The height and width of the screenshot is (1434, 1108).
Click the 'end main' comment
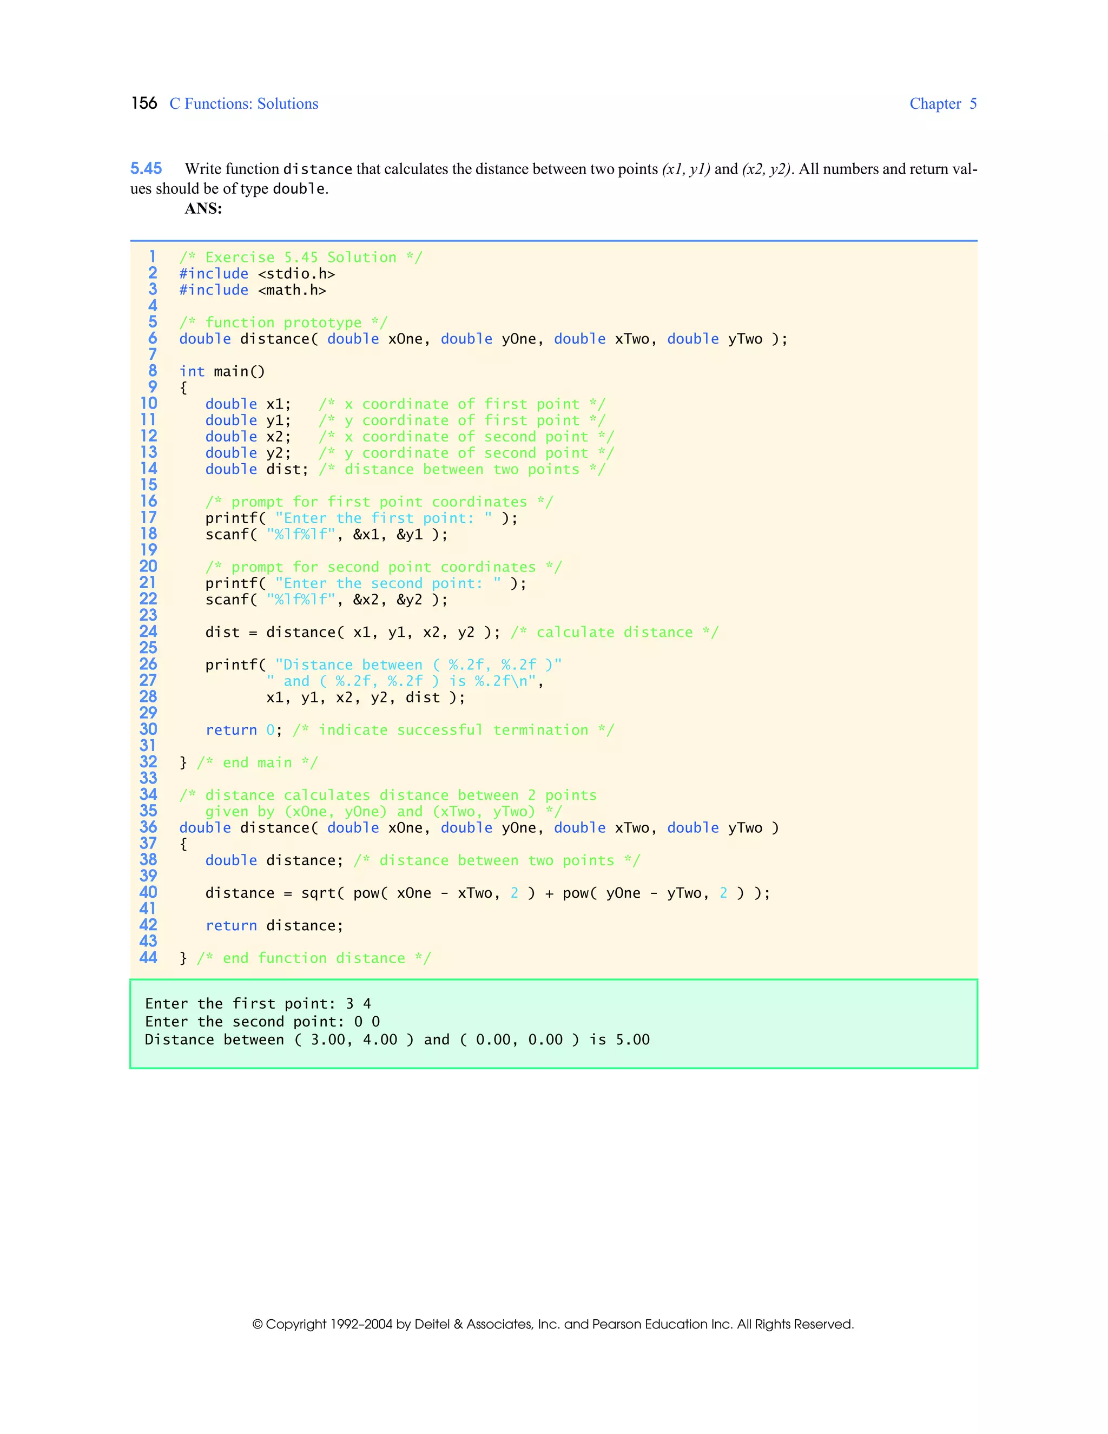[x=256, y=763]
